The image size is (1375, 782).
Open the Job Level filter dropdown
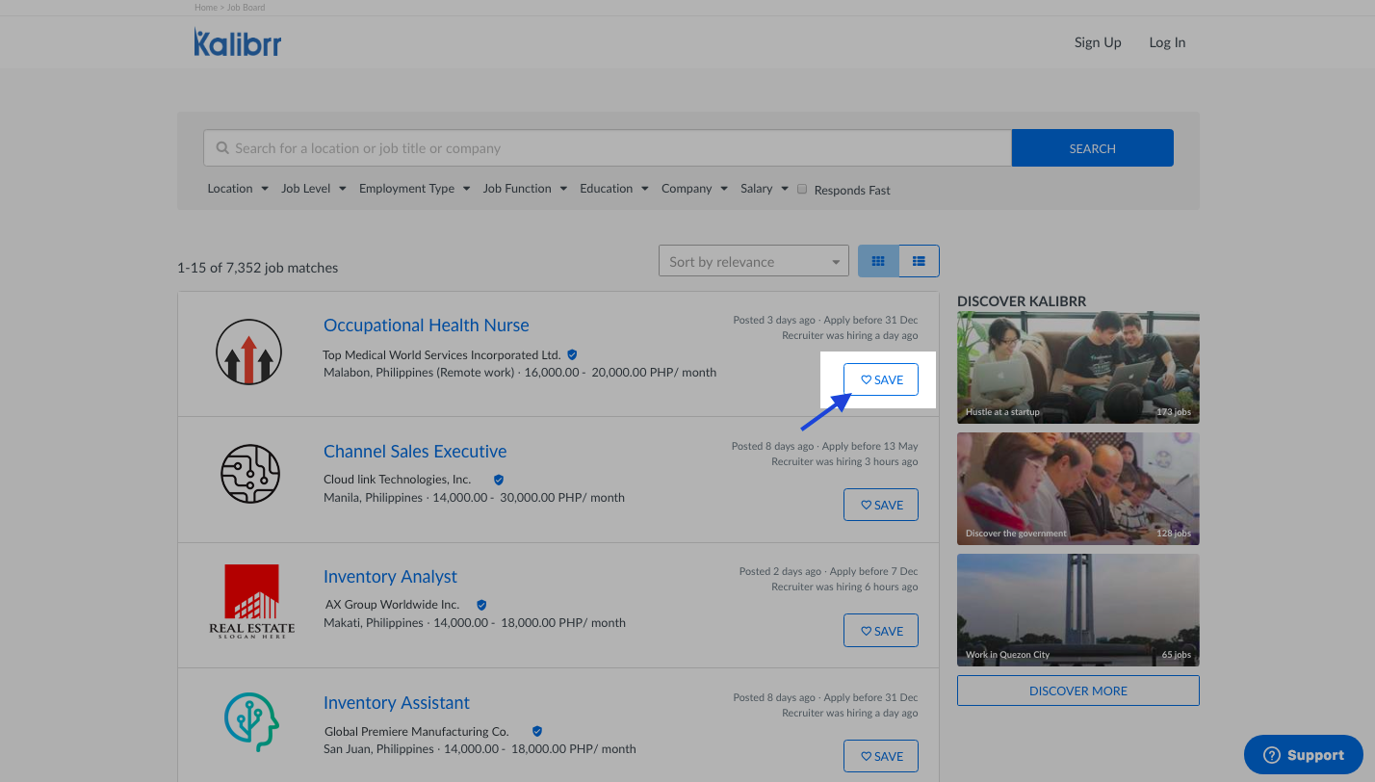point(313,189)
